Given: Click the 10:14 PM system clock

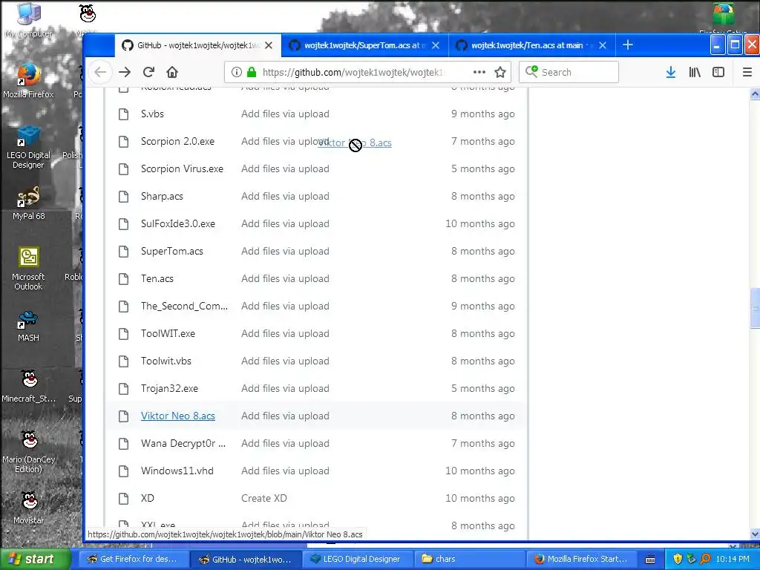Looking at the screenshot, I should (733, 560).
